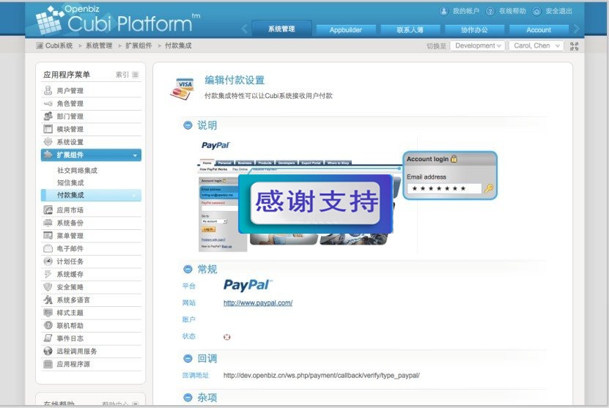Image resolution: width=609 pixels, height=408 pixels.
Task: Collapse the 扩展组件 sidebar section
Action: 91,155
